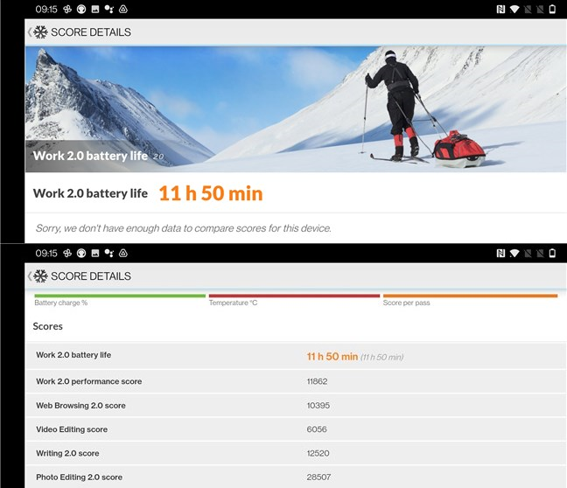
Task: Tap the skier banner image
Action: [296, 109]
